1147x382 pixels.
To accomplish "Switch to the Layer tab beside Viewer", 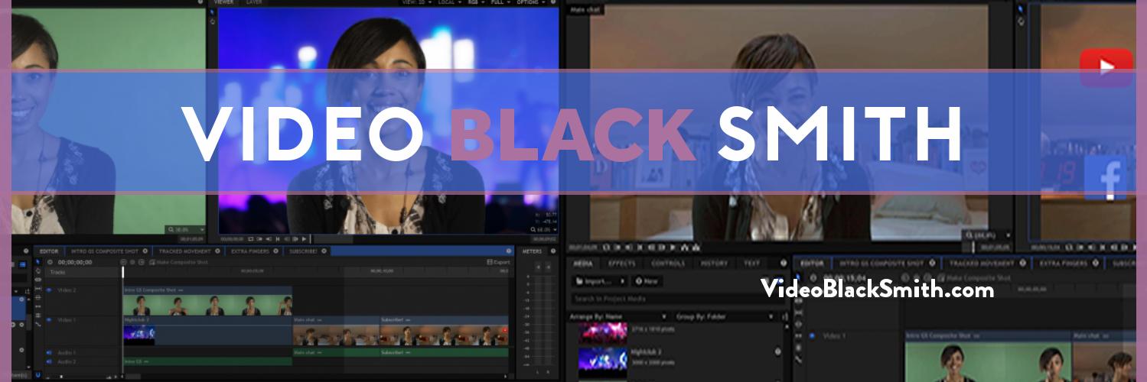I will pyautogui.click(x=253, y=2).
